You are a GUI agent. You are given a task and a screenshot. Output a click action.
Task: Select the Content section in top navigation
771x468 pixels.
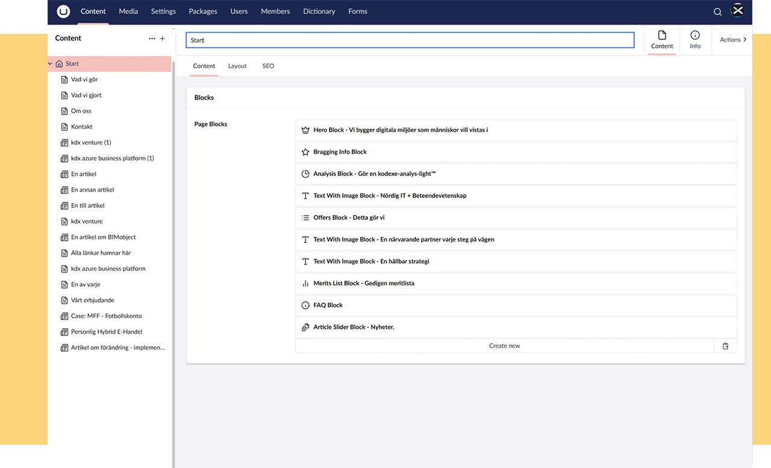(93, 11)
